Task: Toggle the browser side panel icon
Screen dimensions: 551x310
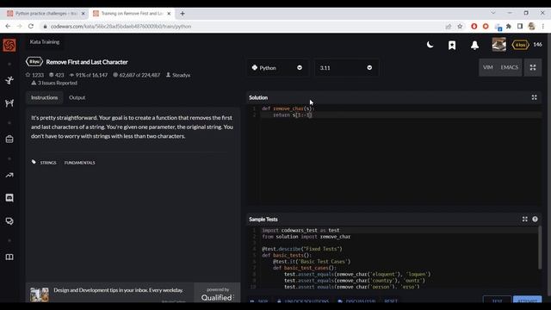Action: pyautogui.click(x=520, y=27)
